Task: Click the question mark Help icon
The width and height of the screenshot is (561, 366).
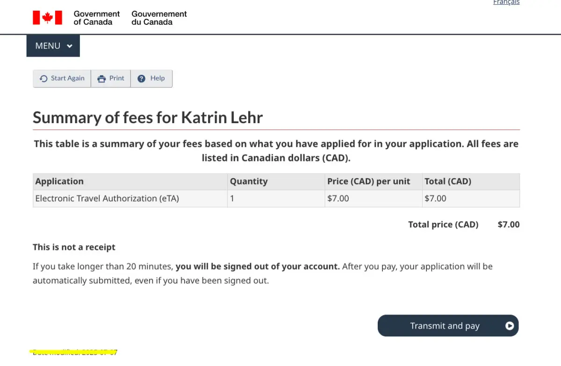Action: (x=142, y=79)
